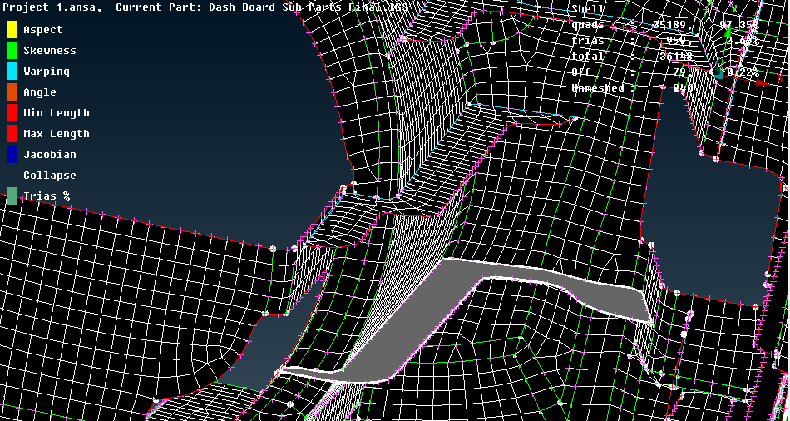
Task: Click the Warping criterion label text
Action: coord(46,72)
